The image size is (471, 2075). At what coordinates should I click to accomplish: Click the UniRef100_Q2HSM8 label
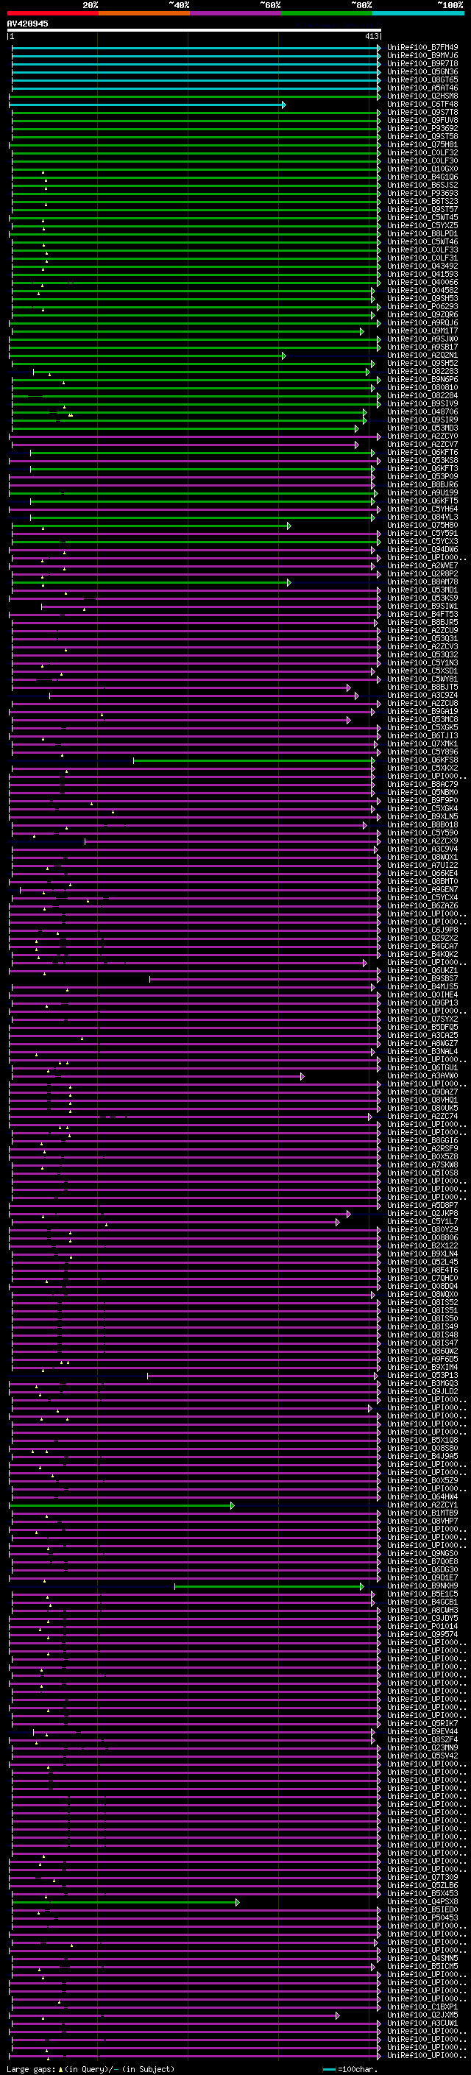tap(422, 96)
